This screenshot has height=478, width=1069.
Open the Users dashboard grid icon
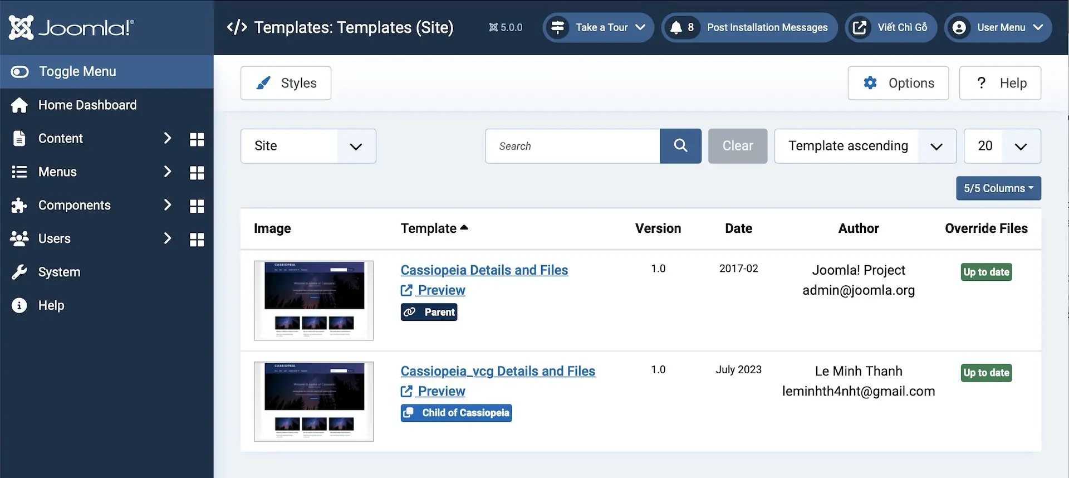point(197,240)
